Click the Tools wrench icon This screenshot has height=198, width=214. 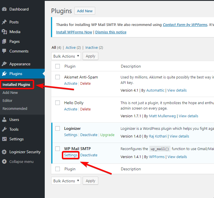tap(4, 129)
